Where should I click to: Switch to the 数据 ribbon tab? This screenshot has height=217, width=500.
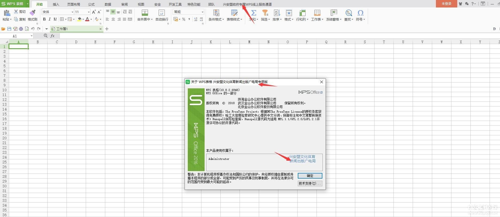[108, 4]
